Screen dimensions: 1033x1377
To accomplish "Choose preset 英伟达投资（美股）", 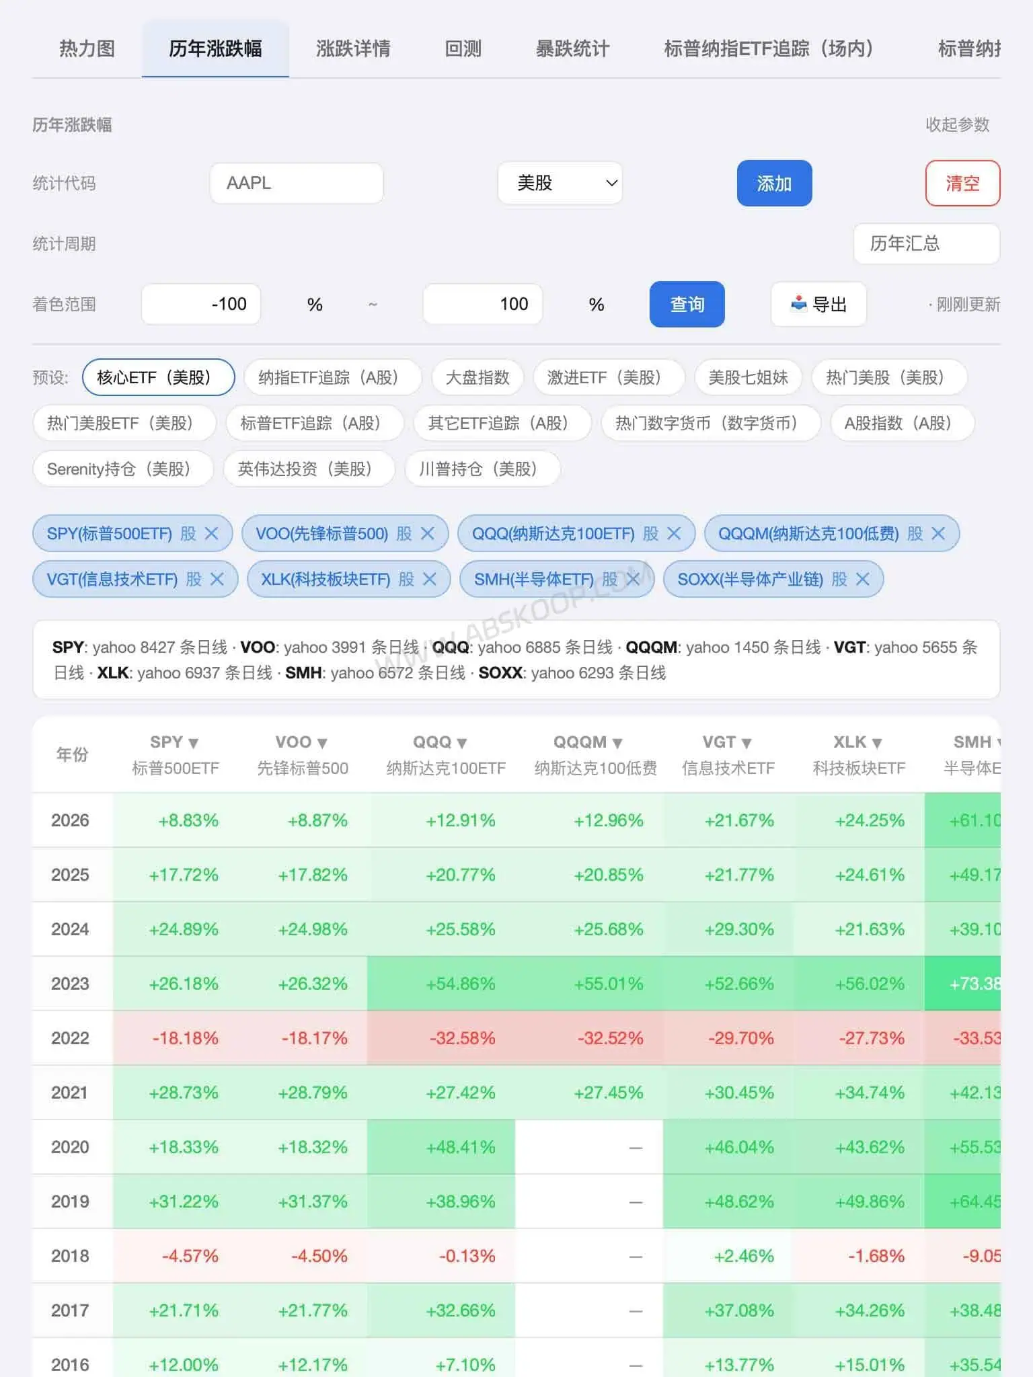I will (309, 469).
